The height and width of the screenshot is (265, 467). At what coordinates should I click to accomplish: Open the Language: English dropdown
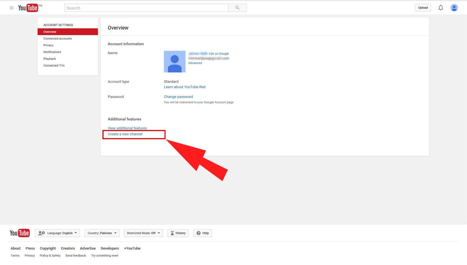tap(57, 233)
